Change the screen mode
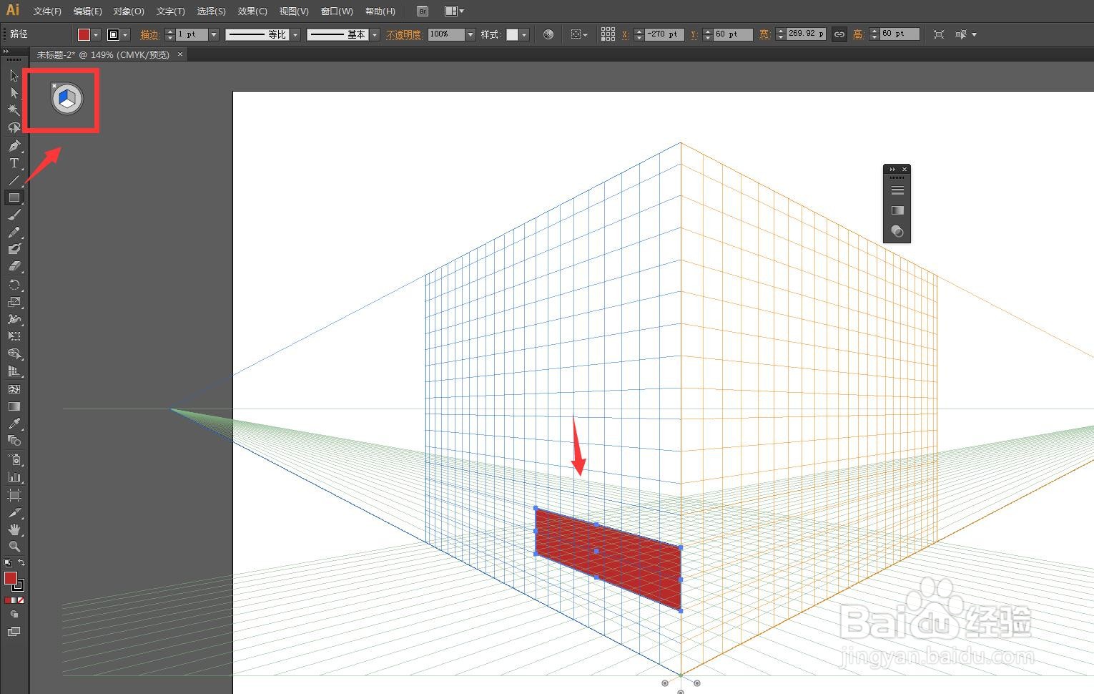This screenshot has height=694, width=1094. coord(14,632)
